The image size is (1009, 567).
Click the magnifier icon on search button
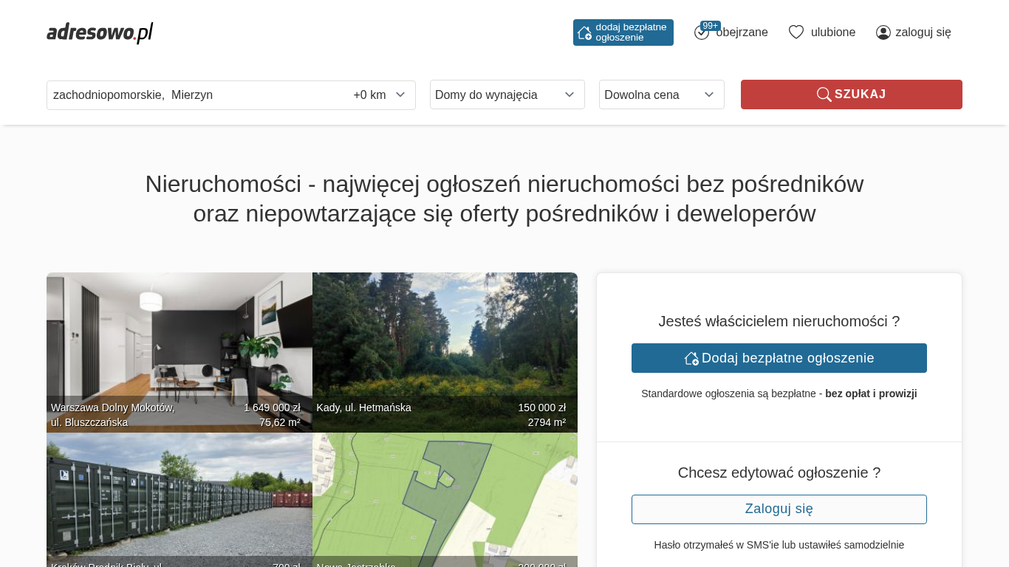click(824, 94)
